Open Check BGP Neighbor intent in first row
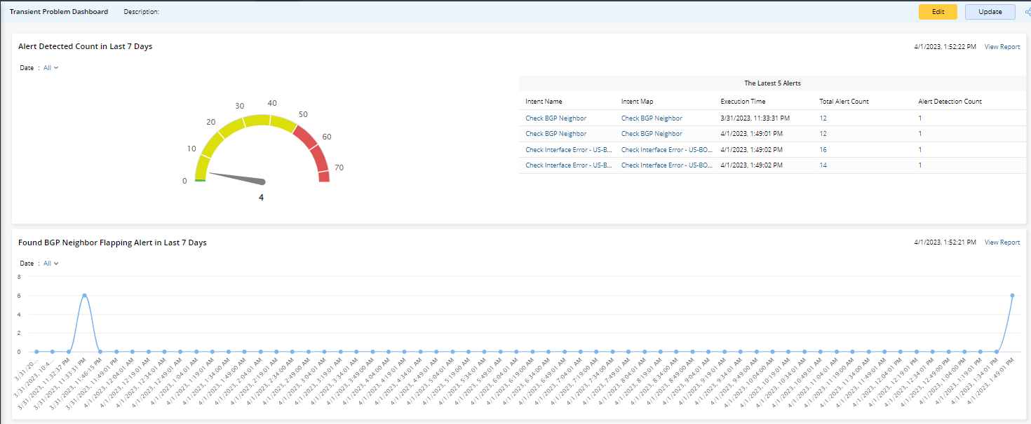The image size is (1031, 424). 555,118
